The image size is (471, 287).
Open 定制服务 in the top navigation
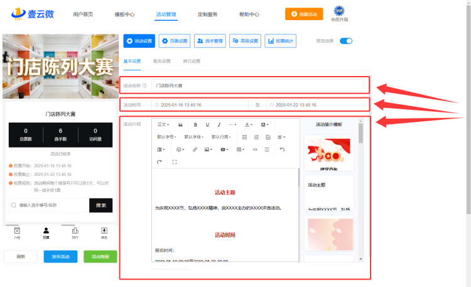coord(208,14)
